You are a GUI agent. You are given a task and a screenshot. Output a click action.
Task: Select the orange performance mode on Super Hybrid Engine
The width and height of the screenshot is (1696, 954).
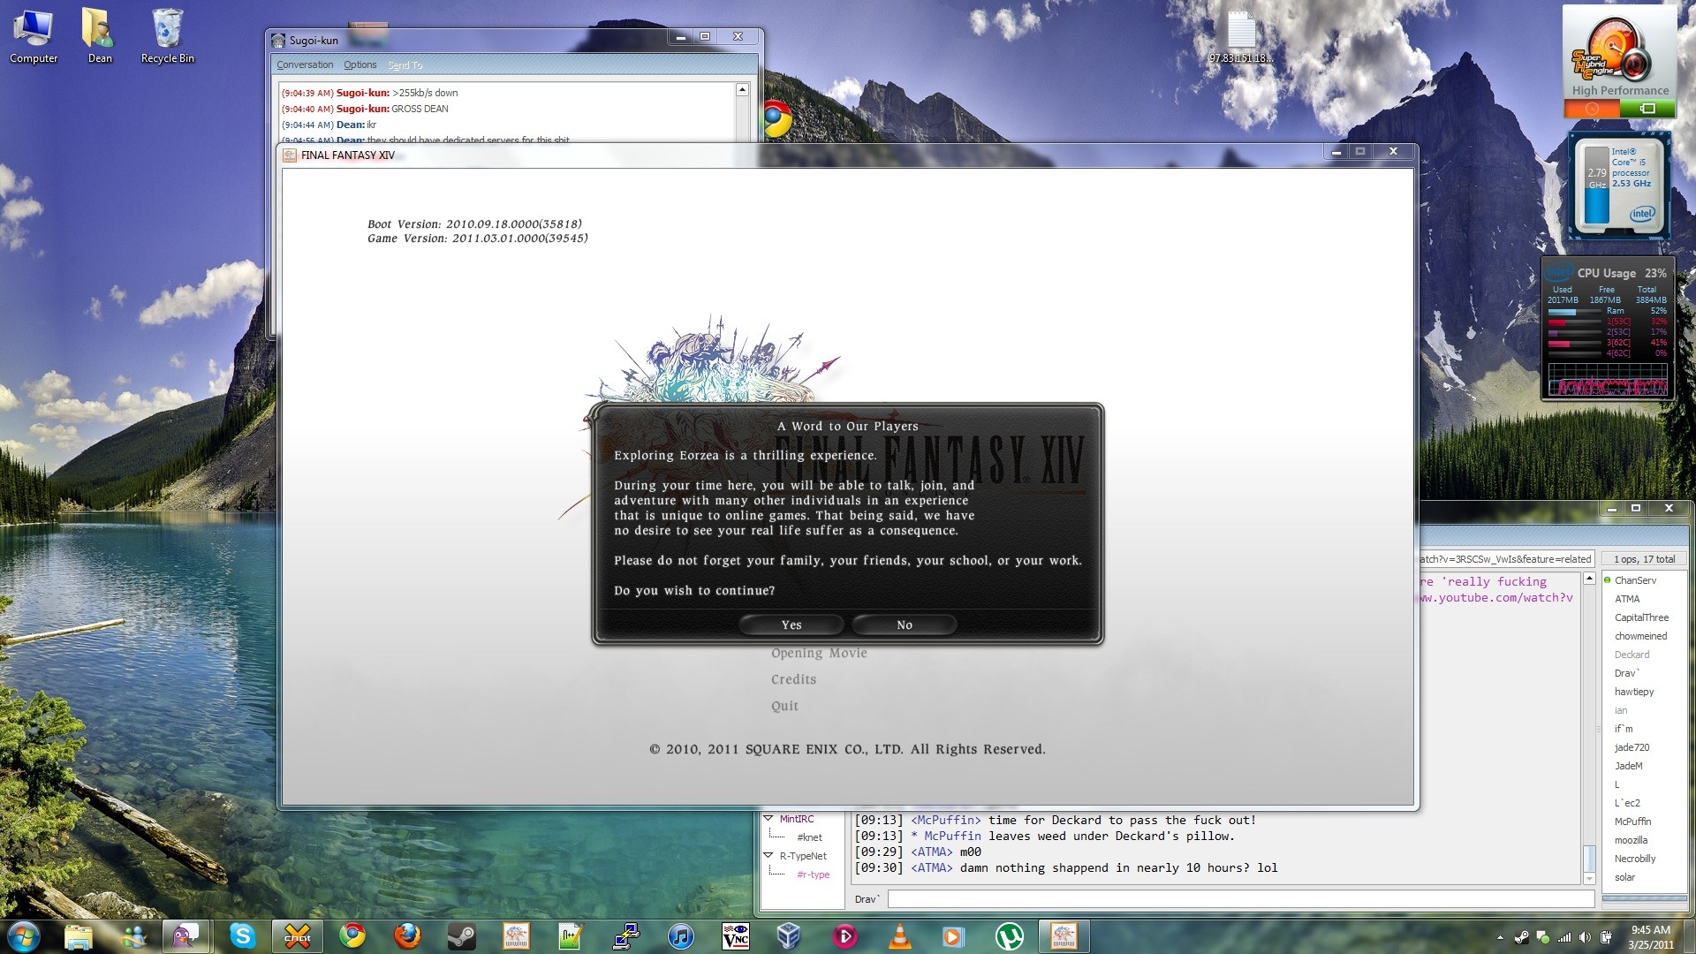1592,109
